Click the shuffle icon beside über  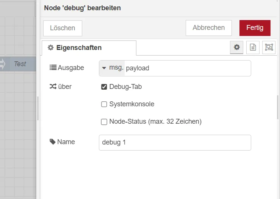(53, 87)
